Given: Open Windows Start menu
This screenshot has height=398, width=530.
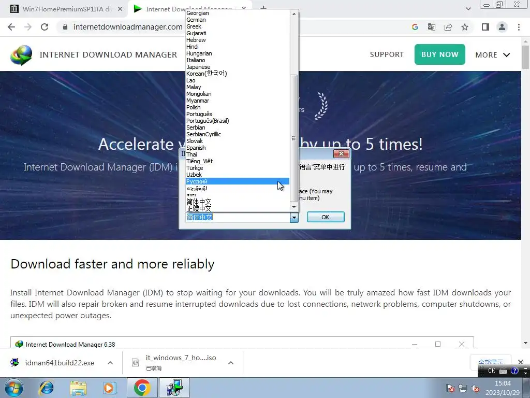Looking at the screenshot, I should pyautogui.click(x=13, y=388).
